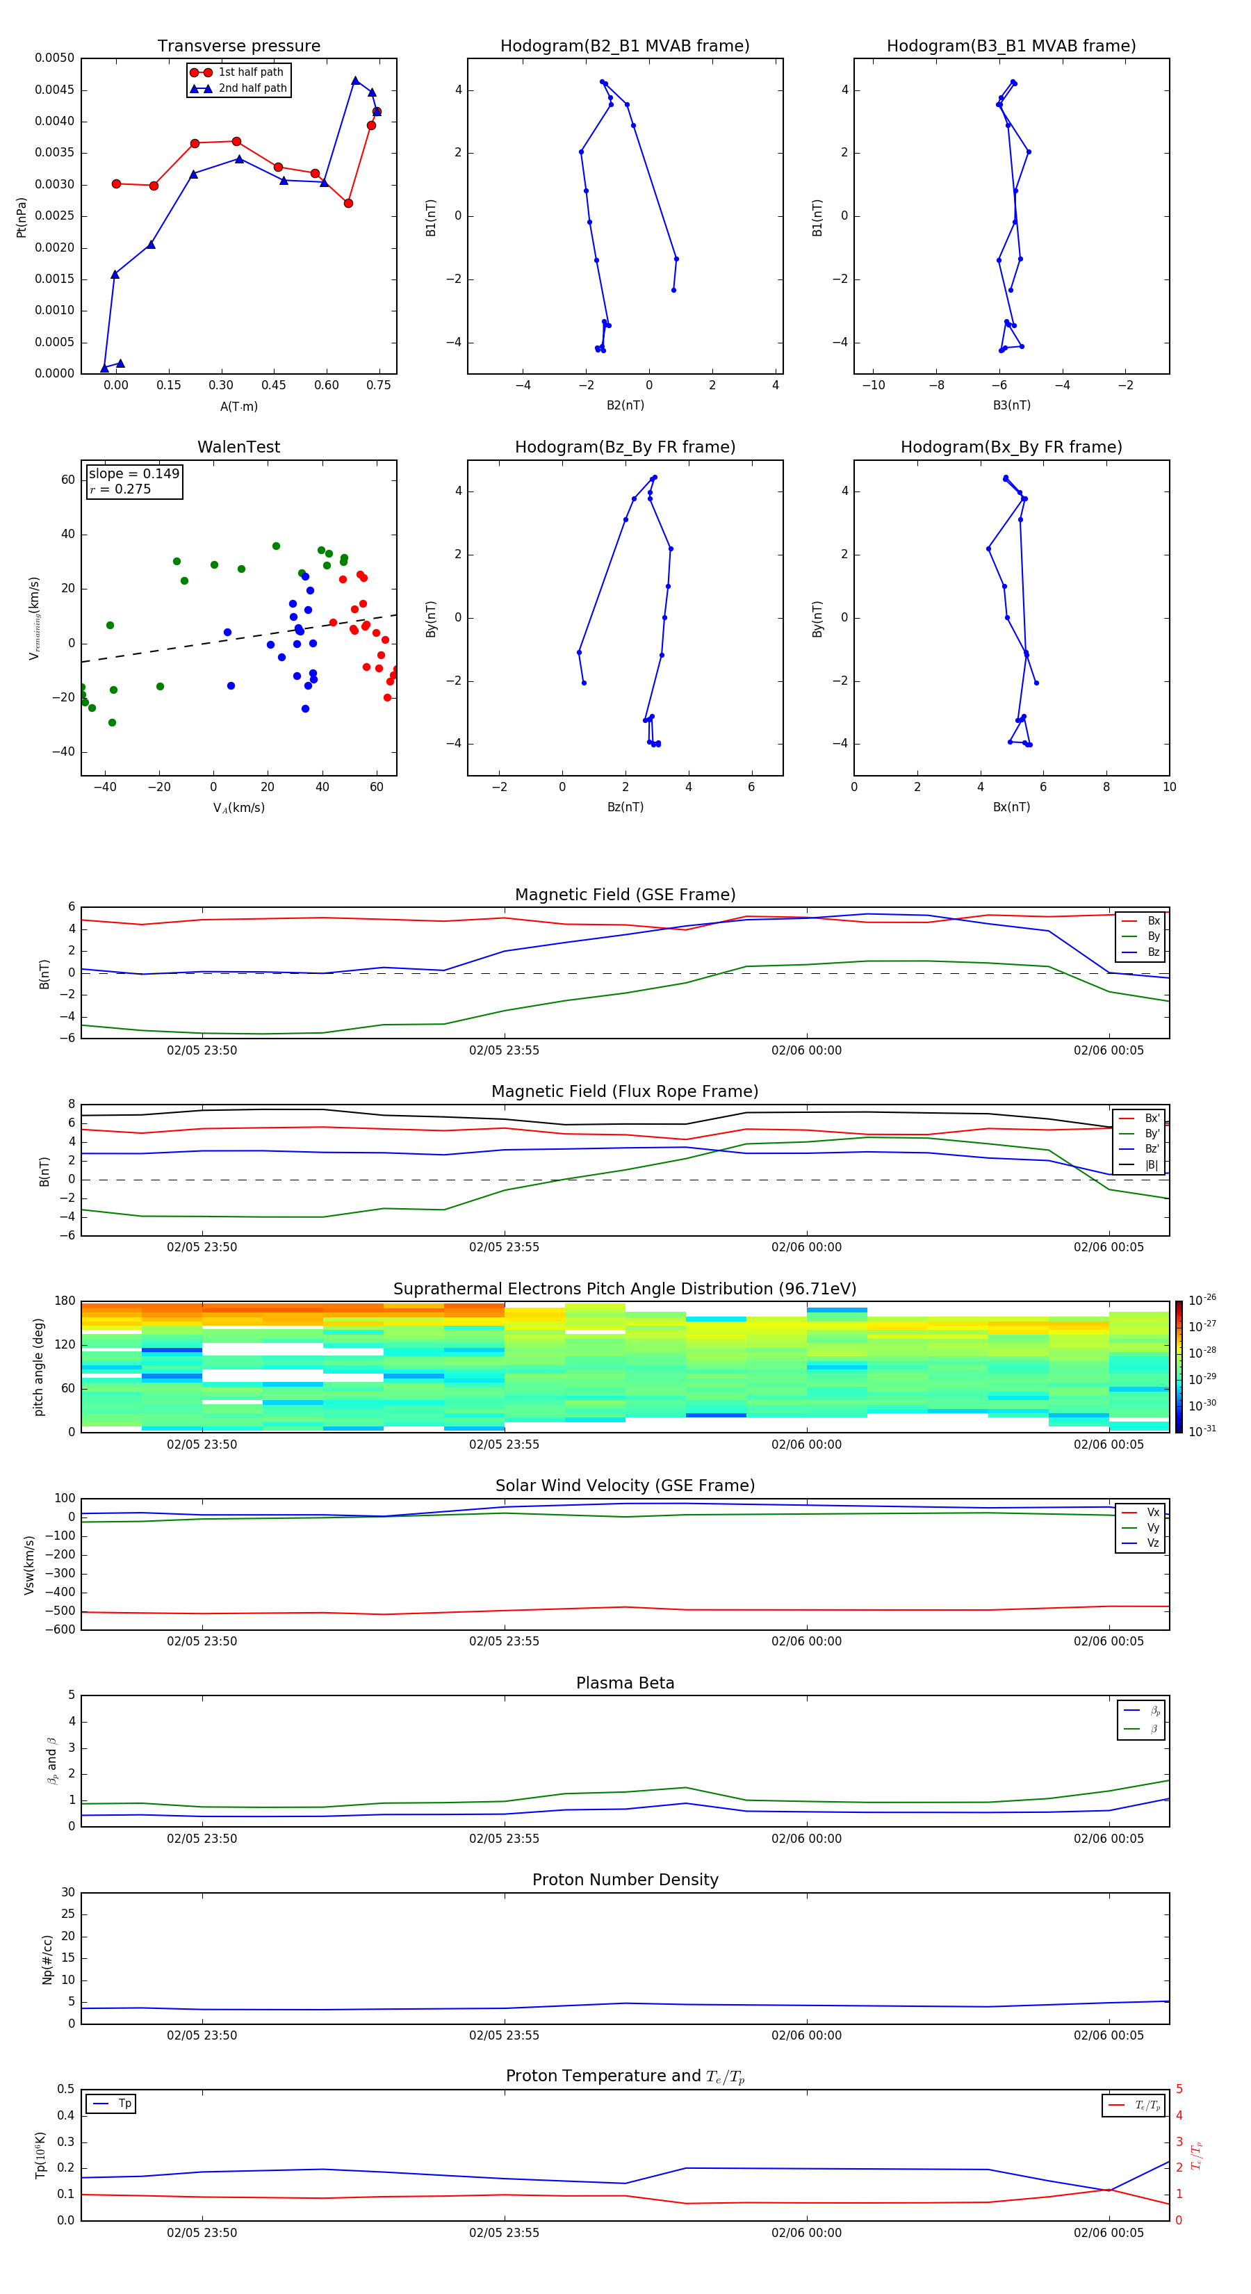Click the 'Solar Wind Velocity (GSE Frame)' title
Viewport: 1251px width, 2294px height.
pyautogui.click(x=625, y=1486)
